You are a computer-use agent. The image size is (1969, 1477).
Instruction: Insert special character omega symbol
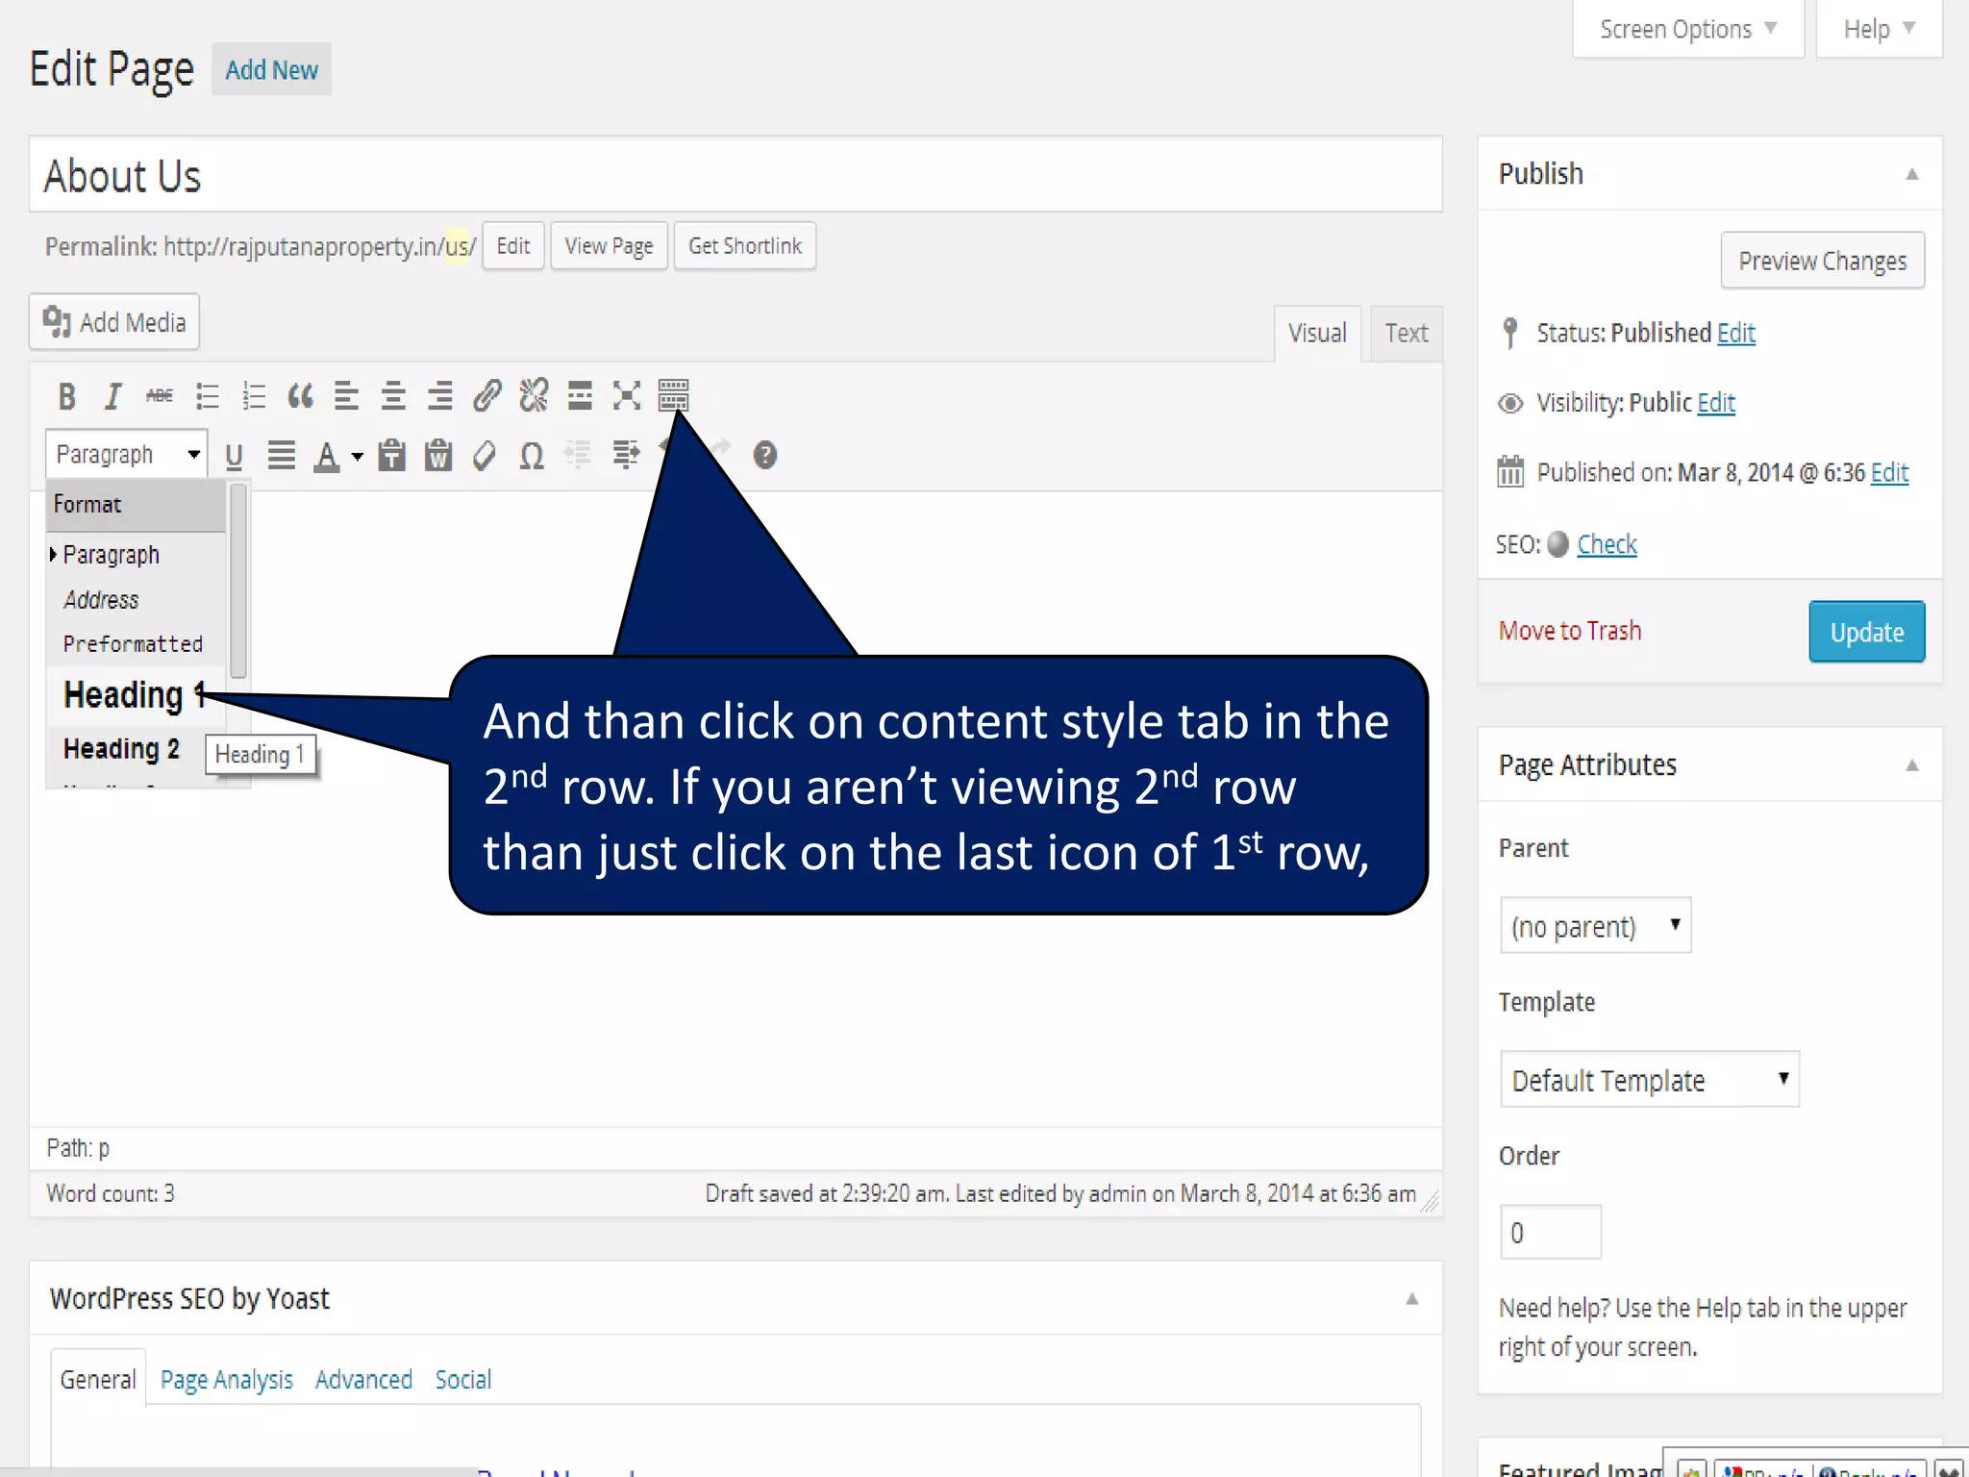click(x=532, y=455)
